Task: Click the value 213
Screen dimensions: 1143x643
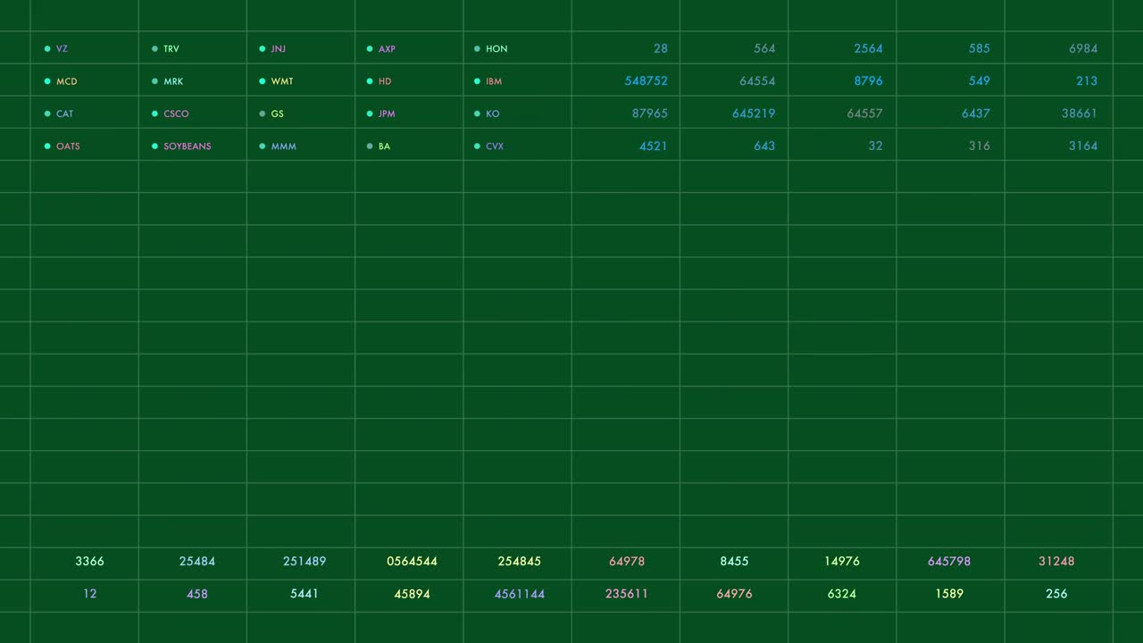Action: coord(1087,80)
